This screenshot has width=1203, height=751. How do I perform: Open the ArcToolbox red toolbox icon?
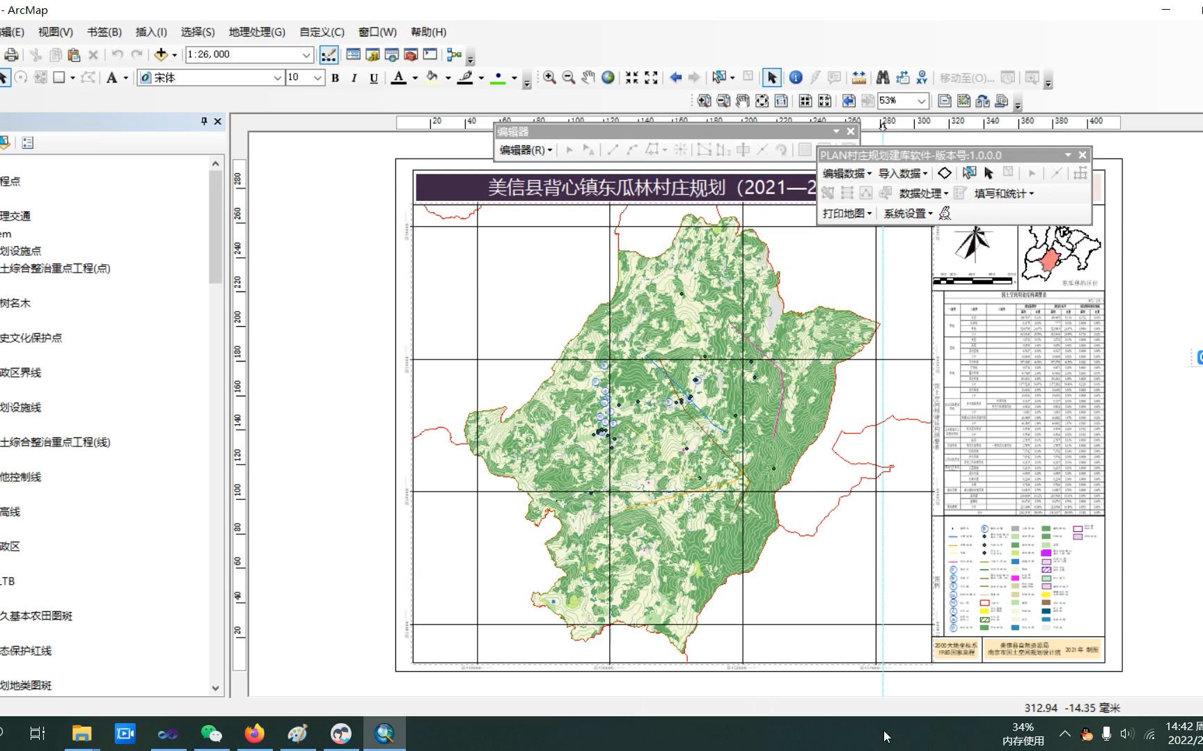click(x=411, y=54)
